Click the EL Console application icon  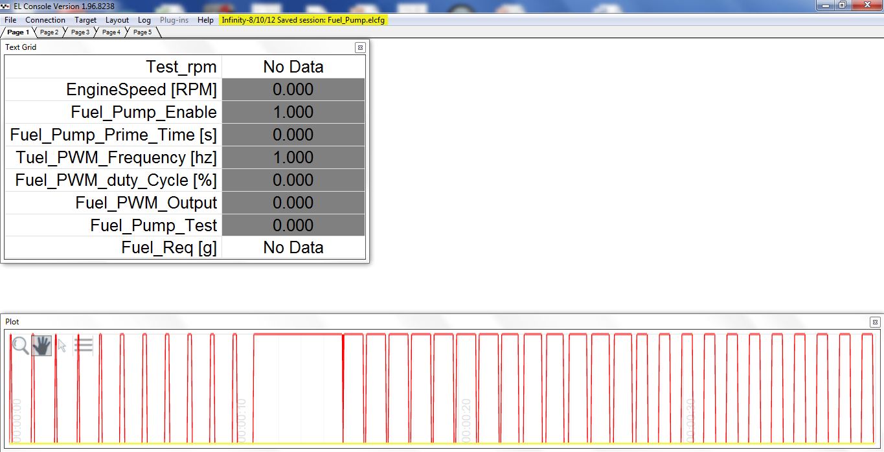point(5,6)
